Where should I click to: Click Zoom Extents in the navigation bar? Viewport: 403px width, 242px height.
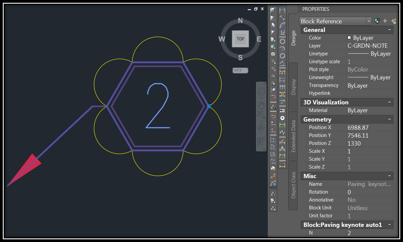[x=261, y=115]
